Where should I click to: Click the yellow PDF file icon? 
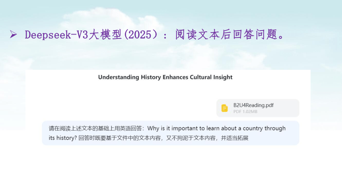coord(224,108)
